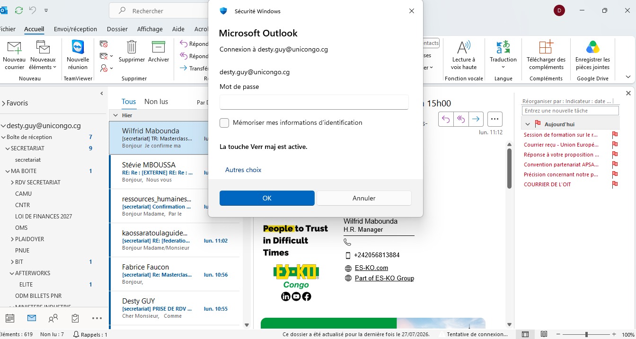Click OK in the security dialog
Screen dimensions: 636x339
(267, 198)
